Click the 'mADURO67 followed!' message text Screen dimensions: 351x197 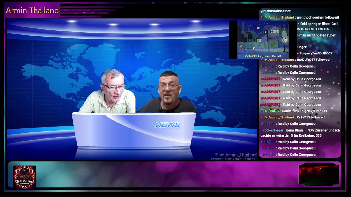pyautogui.click(x=314, y=60)
